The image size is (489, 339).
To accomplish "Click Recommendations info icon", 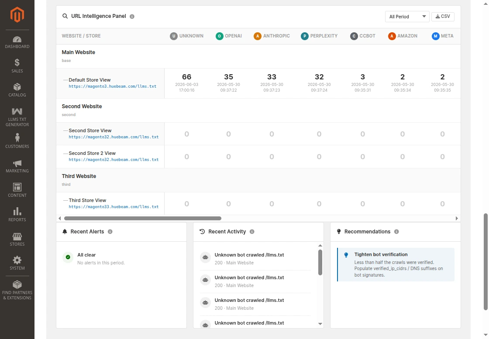I will click(396, 232).
